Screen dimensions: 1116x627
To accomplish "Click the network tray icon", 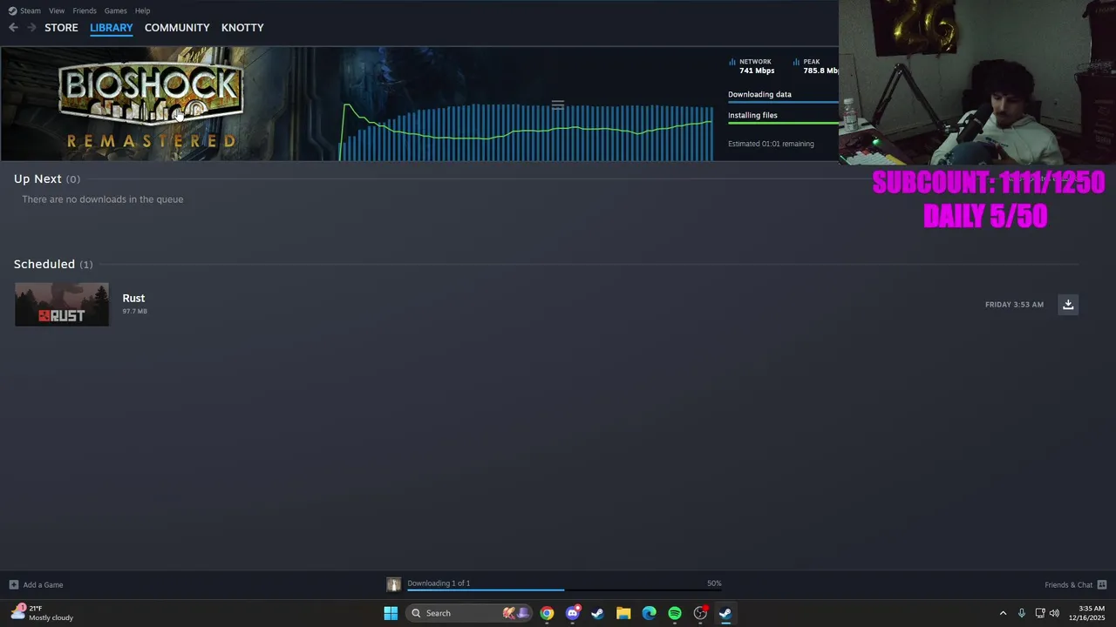I will pos(1040,613).
